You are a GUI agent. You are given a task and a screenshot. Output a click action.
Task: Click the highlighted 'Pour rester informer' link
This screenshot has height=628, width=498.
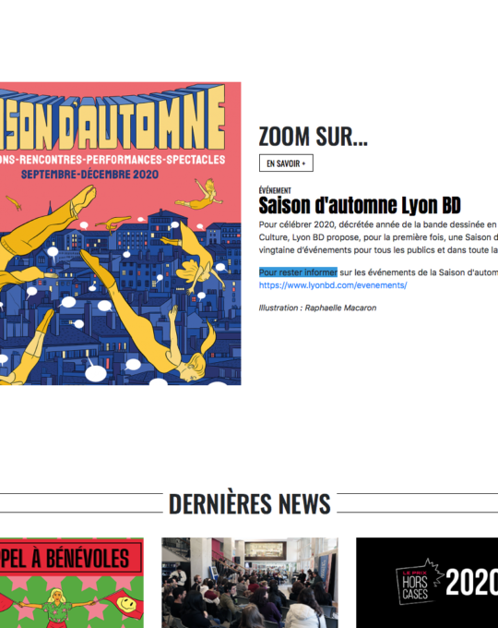coord(298,272)
